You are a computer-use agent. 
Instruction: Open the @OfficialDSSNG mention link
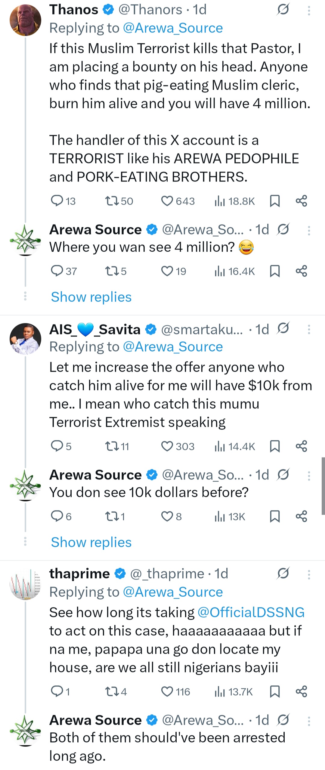(x=251, y=612)
